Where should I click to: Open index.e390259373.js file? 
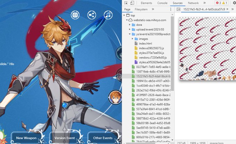coord(151,48)
